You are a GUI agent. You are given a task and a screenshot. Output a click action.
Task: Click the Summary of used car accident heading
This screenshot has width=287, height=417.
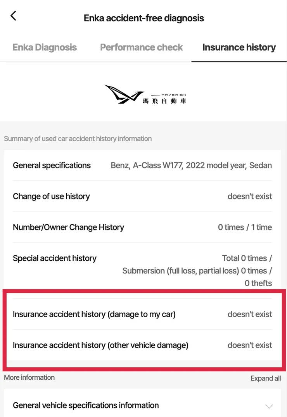[78, 138]
